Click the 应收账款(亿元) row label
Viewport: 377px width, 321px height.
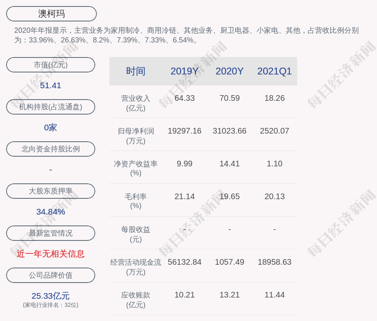(136, 300)
